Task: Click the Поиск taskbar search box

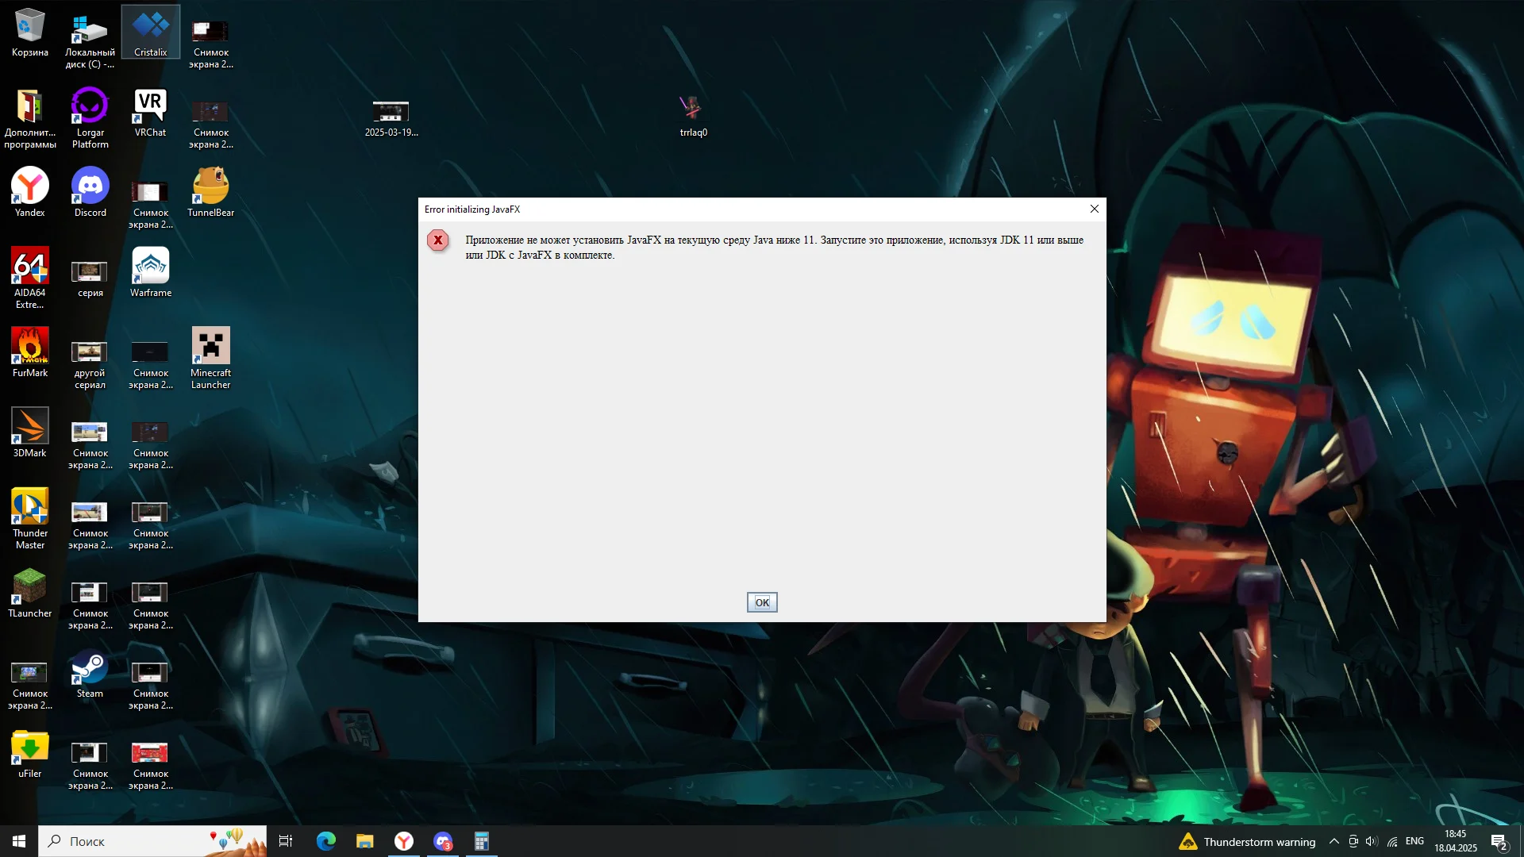Action: click(x=152, y=841)
